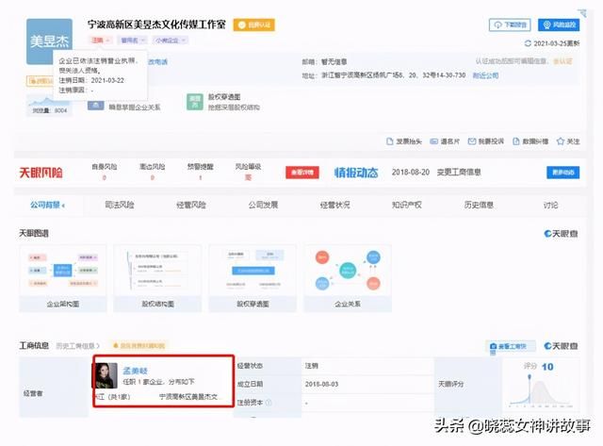Open the 企业架构图 thumbnail
603x446 pixels.
coord(63,278)
